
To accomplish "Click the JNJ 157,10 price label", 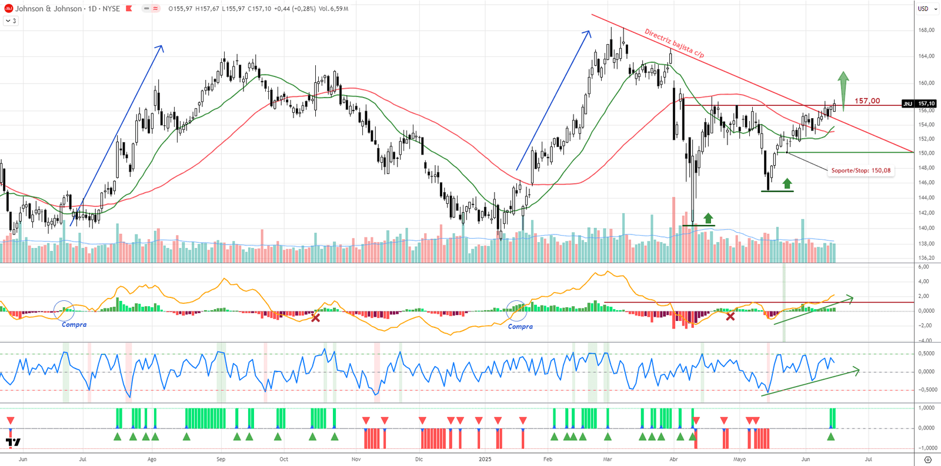I will point(919,103).
